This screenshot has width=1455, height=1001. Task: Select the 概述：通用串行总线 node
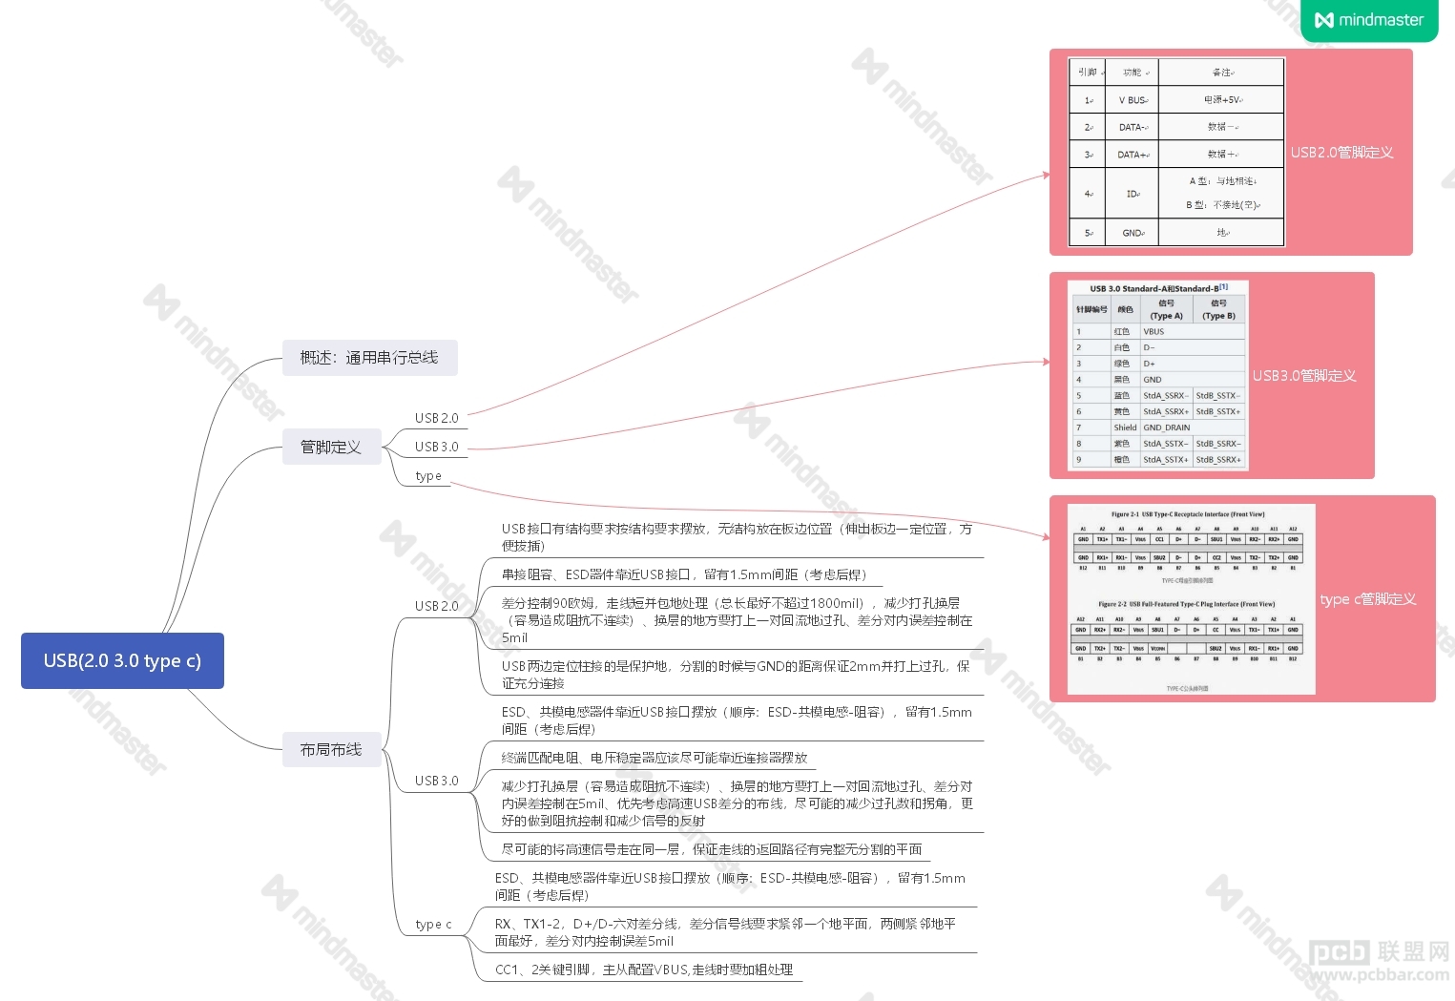(369, 358)
